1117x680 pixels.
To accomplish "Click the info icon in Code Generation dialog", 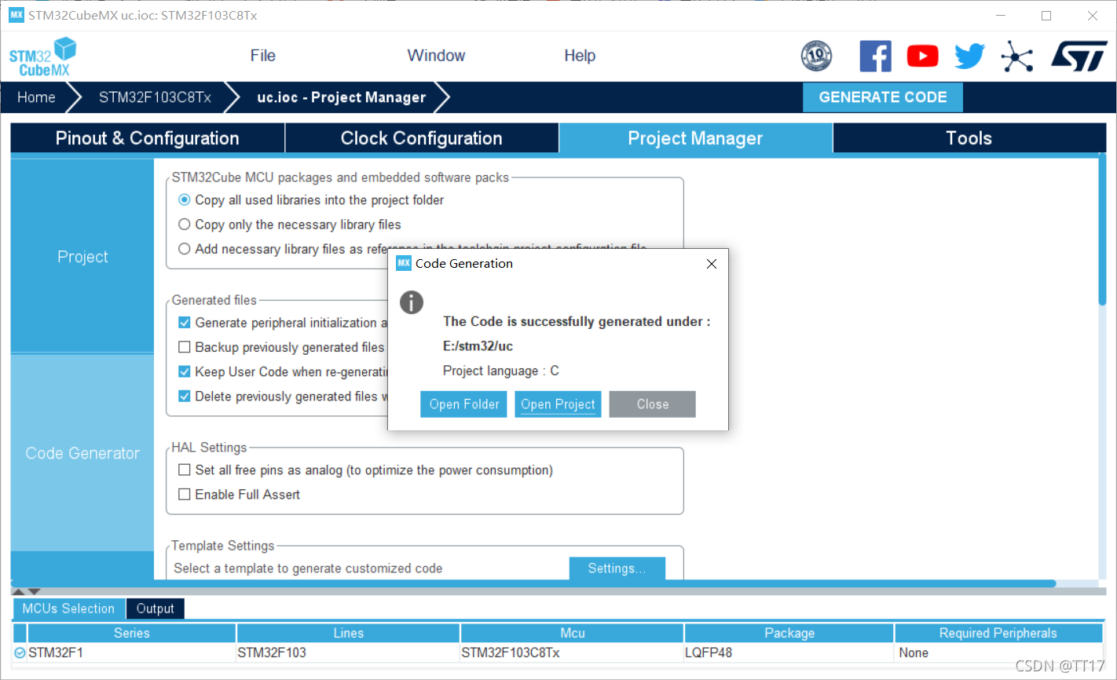I will click(412, 302).
